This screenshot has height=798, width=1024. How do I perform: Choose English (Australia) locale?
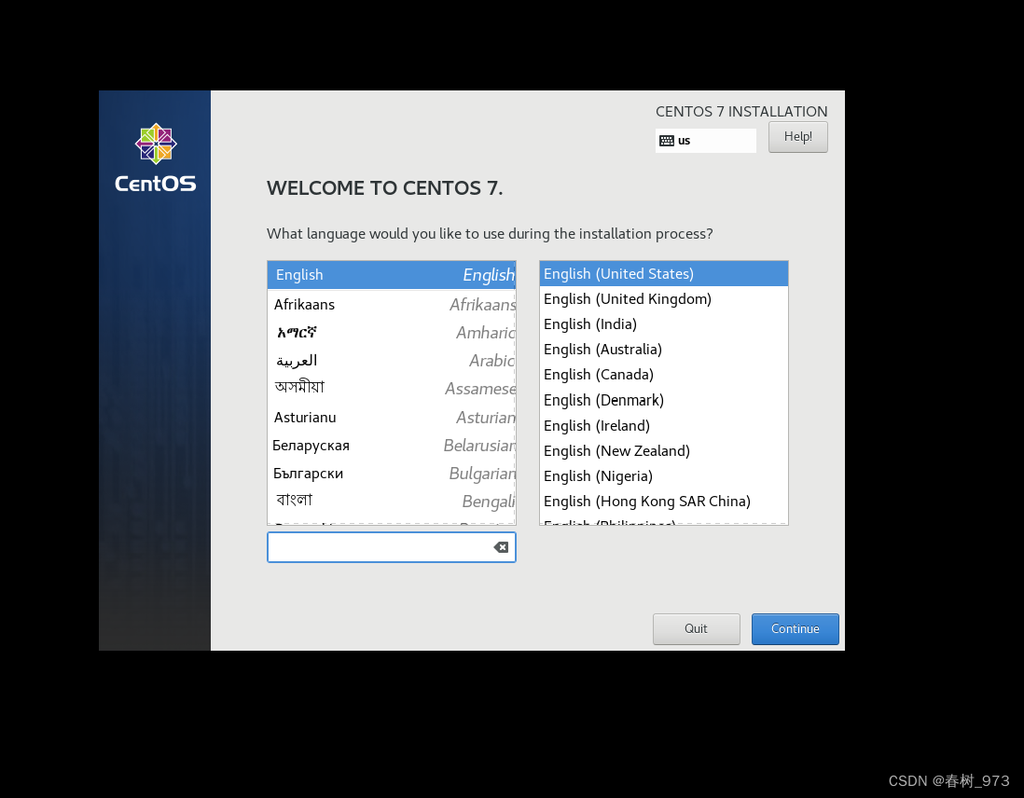[663, 350]
